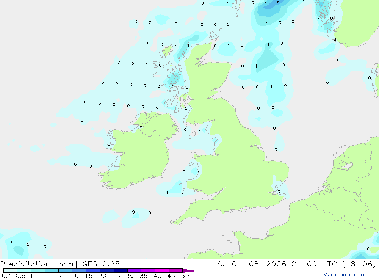Click the "21..00 UTC" time text

point(315,264)
